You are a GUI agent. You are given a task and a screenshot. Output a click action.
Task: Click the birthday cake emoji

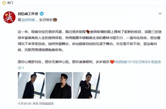55,20
